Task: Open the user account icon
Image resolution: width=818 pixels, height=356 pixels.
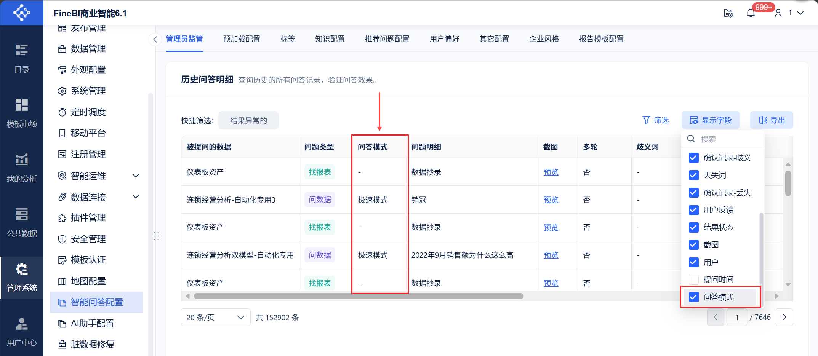Action: pos(778,13)
